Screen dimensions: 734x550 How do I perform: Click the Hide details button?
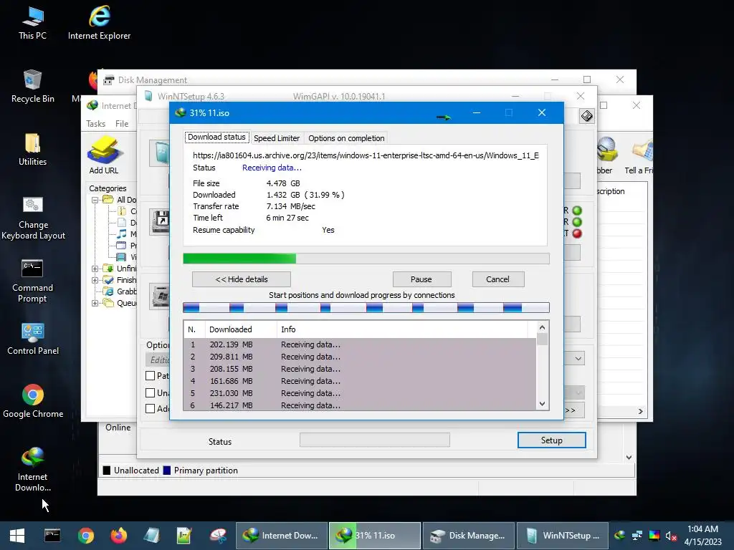pos(242,280)
